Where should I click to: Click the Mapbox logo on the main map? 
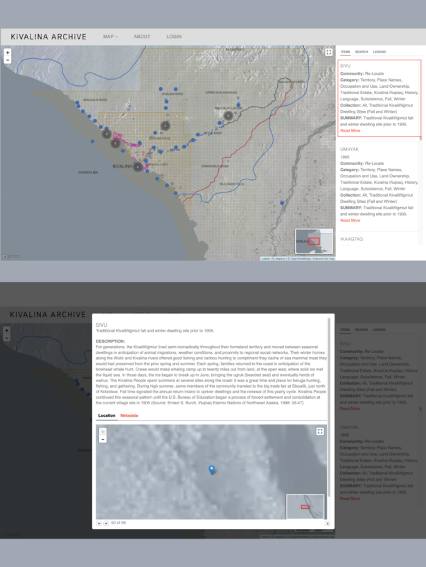click(x=12, y=256)
